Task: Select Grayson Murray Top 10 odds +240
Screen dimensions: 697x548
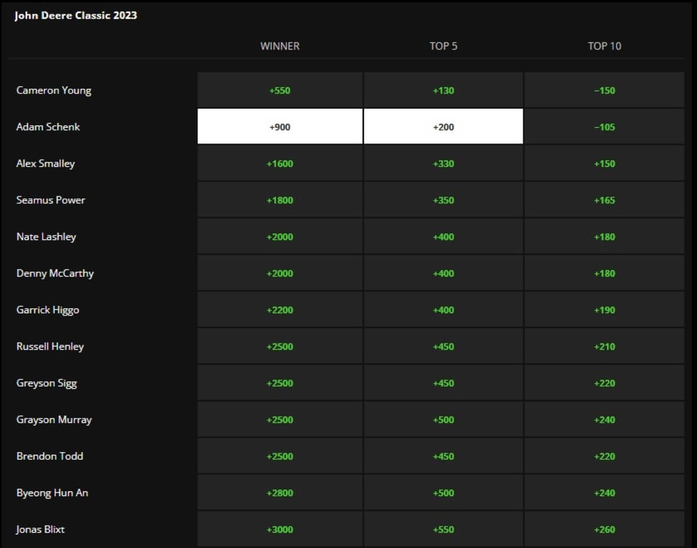Action: point(604,419)
